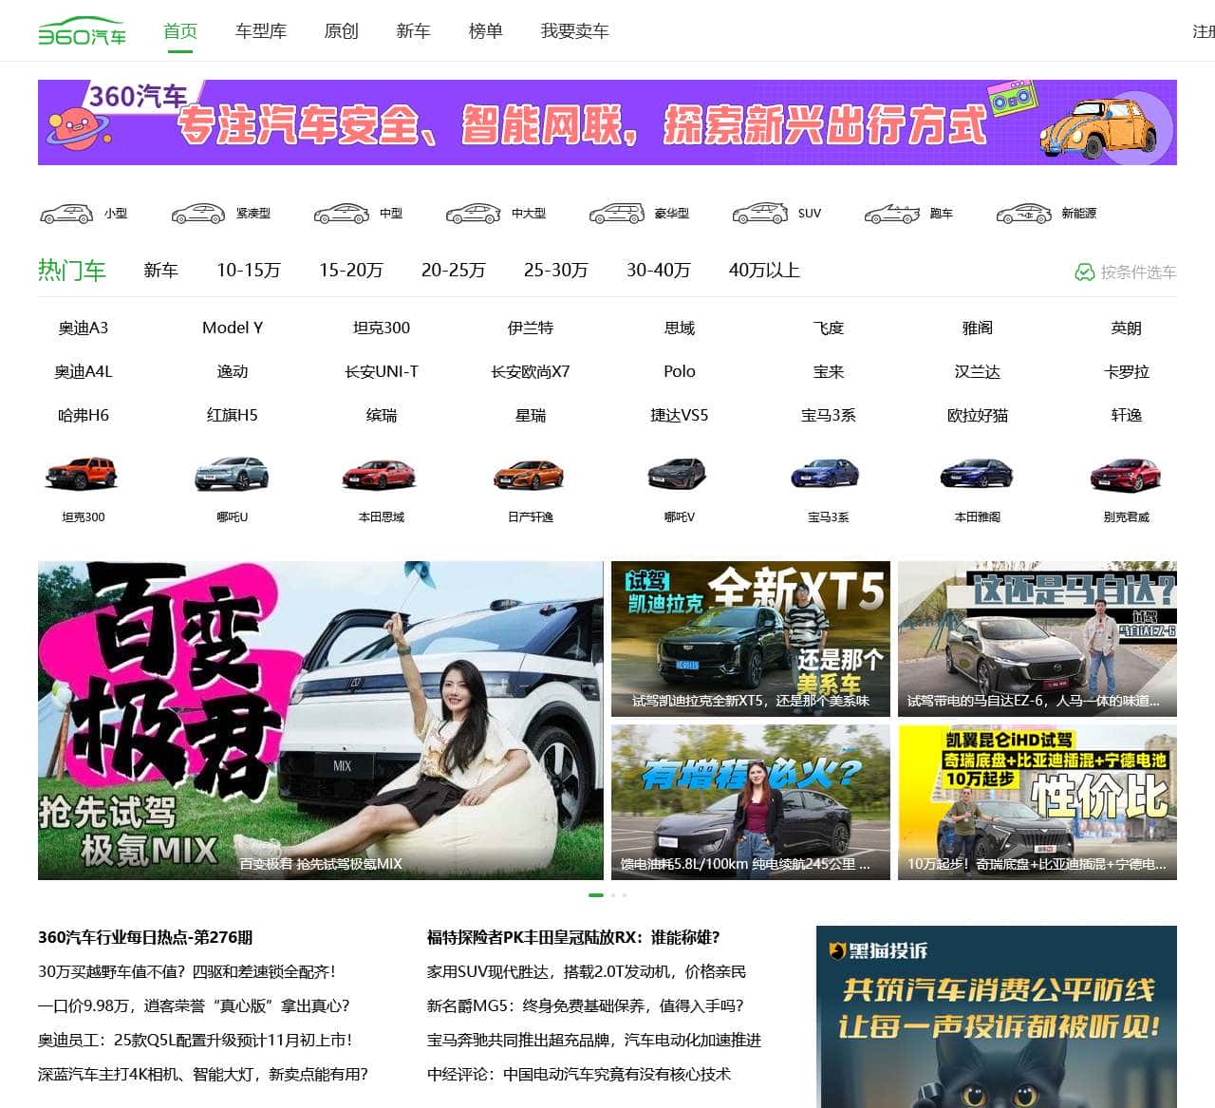Select the 中型 car type icon
The width and height of the screenshot is (1215, 1108).
pyautogui.click(x=341, y=214)
